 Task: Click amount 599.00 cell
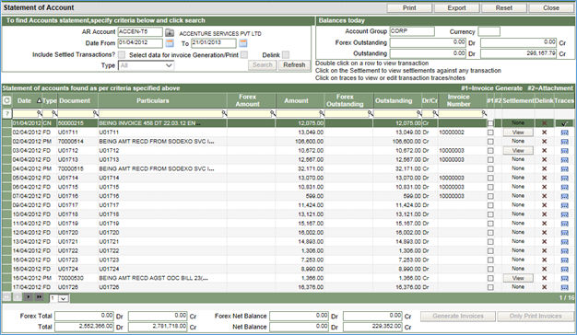[x=314, y=196]
